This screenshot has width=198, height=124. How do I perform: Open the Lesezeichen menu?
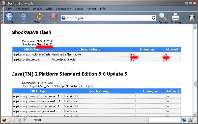point(64,9)
